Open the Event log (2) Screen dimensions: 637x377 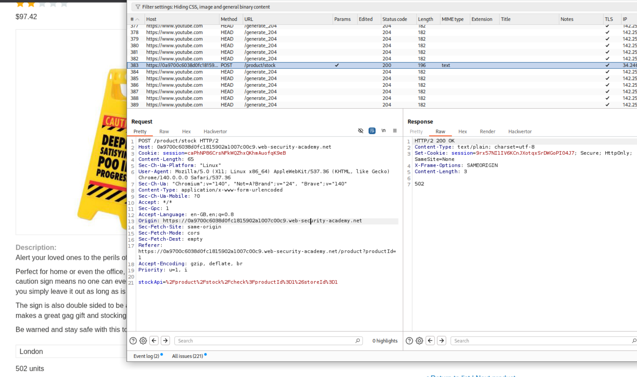[146, 356]
